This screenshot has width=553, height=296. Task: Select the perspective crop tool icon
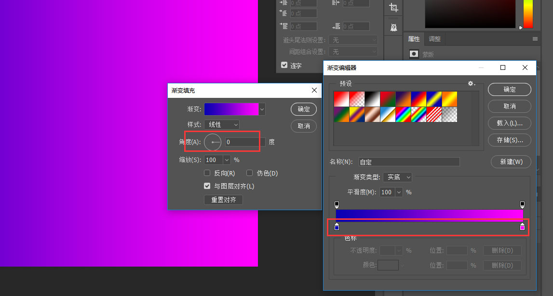click(393, 7)
